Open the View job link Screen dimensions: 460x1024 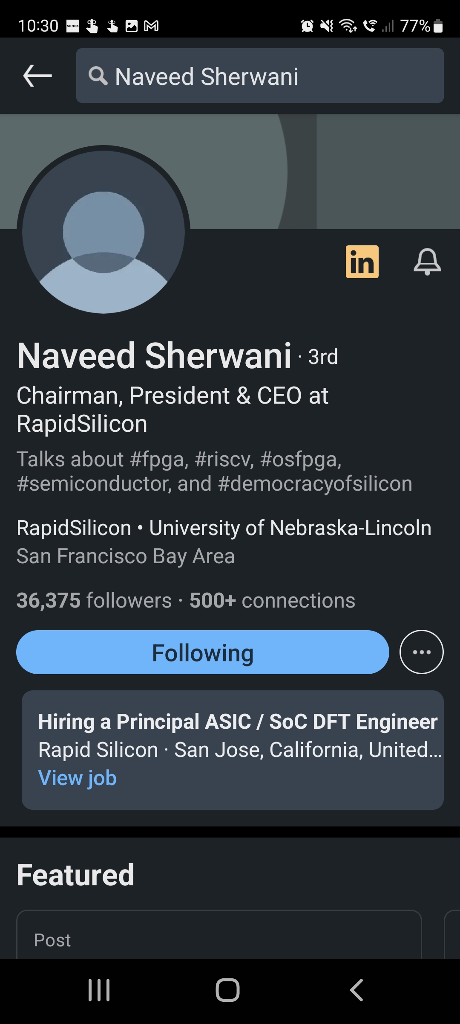point(78,778)
